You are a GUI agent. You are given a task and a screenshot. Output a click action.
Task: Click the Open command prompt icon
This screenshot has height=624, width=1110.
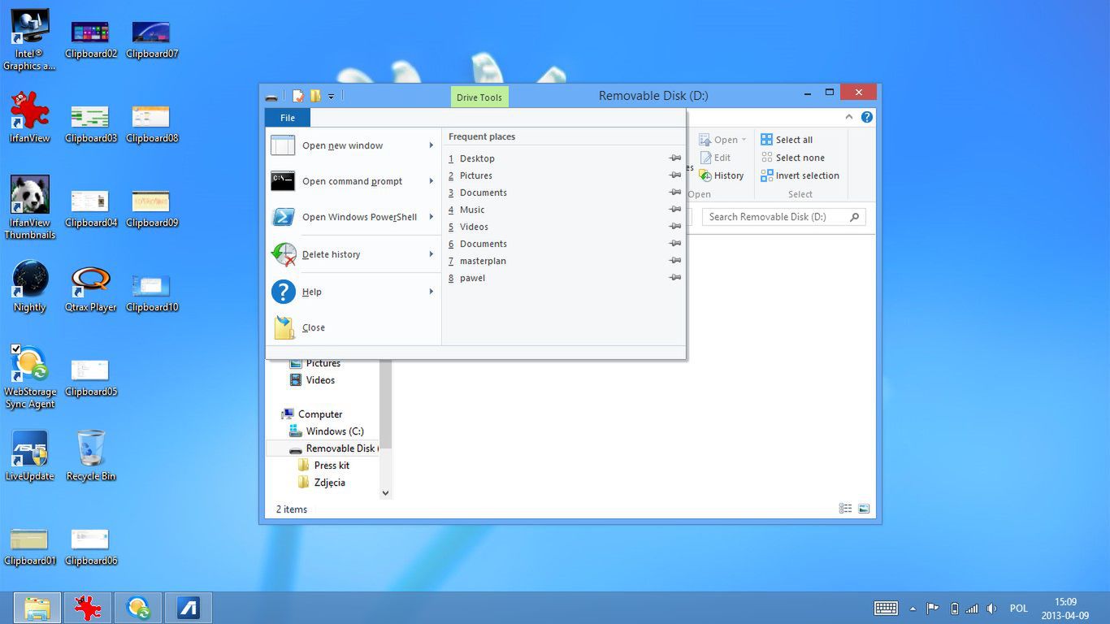tap(283, 181)
